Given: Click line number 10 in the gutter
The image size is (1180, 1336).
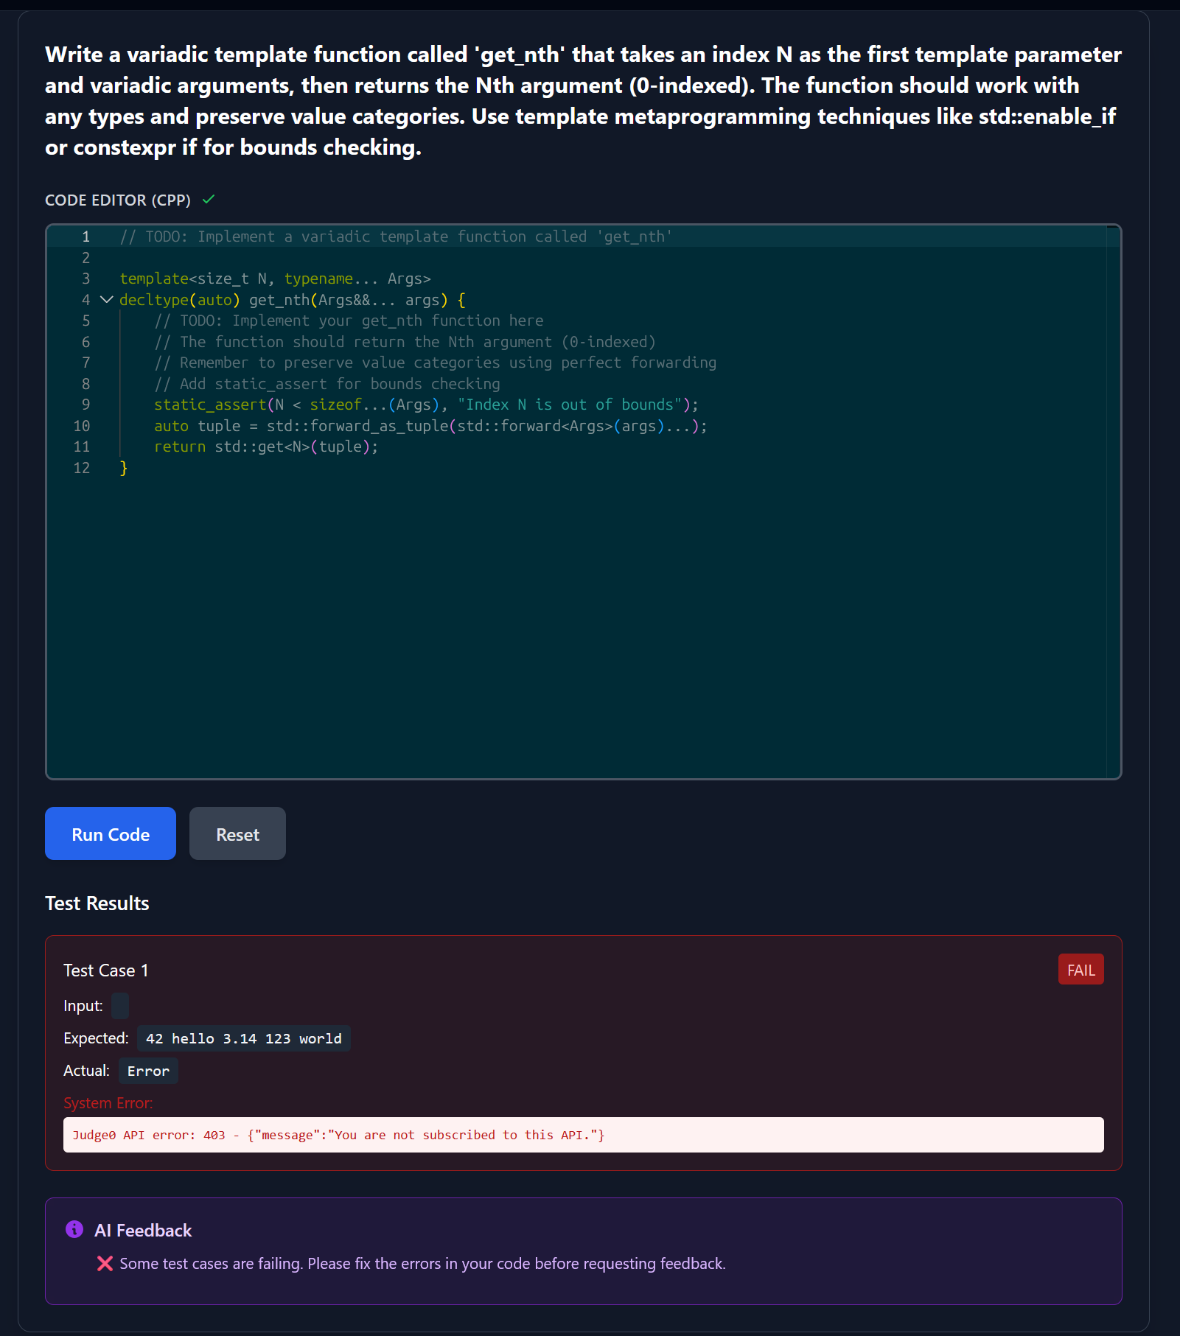Looking at the screenshot, I should click(x=82, y=426).
